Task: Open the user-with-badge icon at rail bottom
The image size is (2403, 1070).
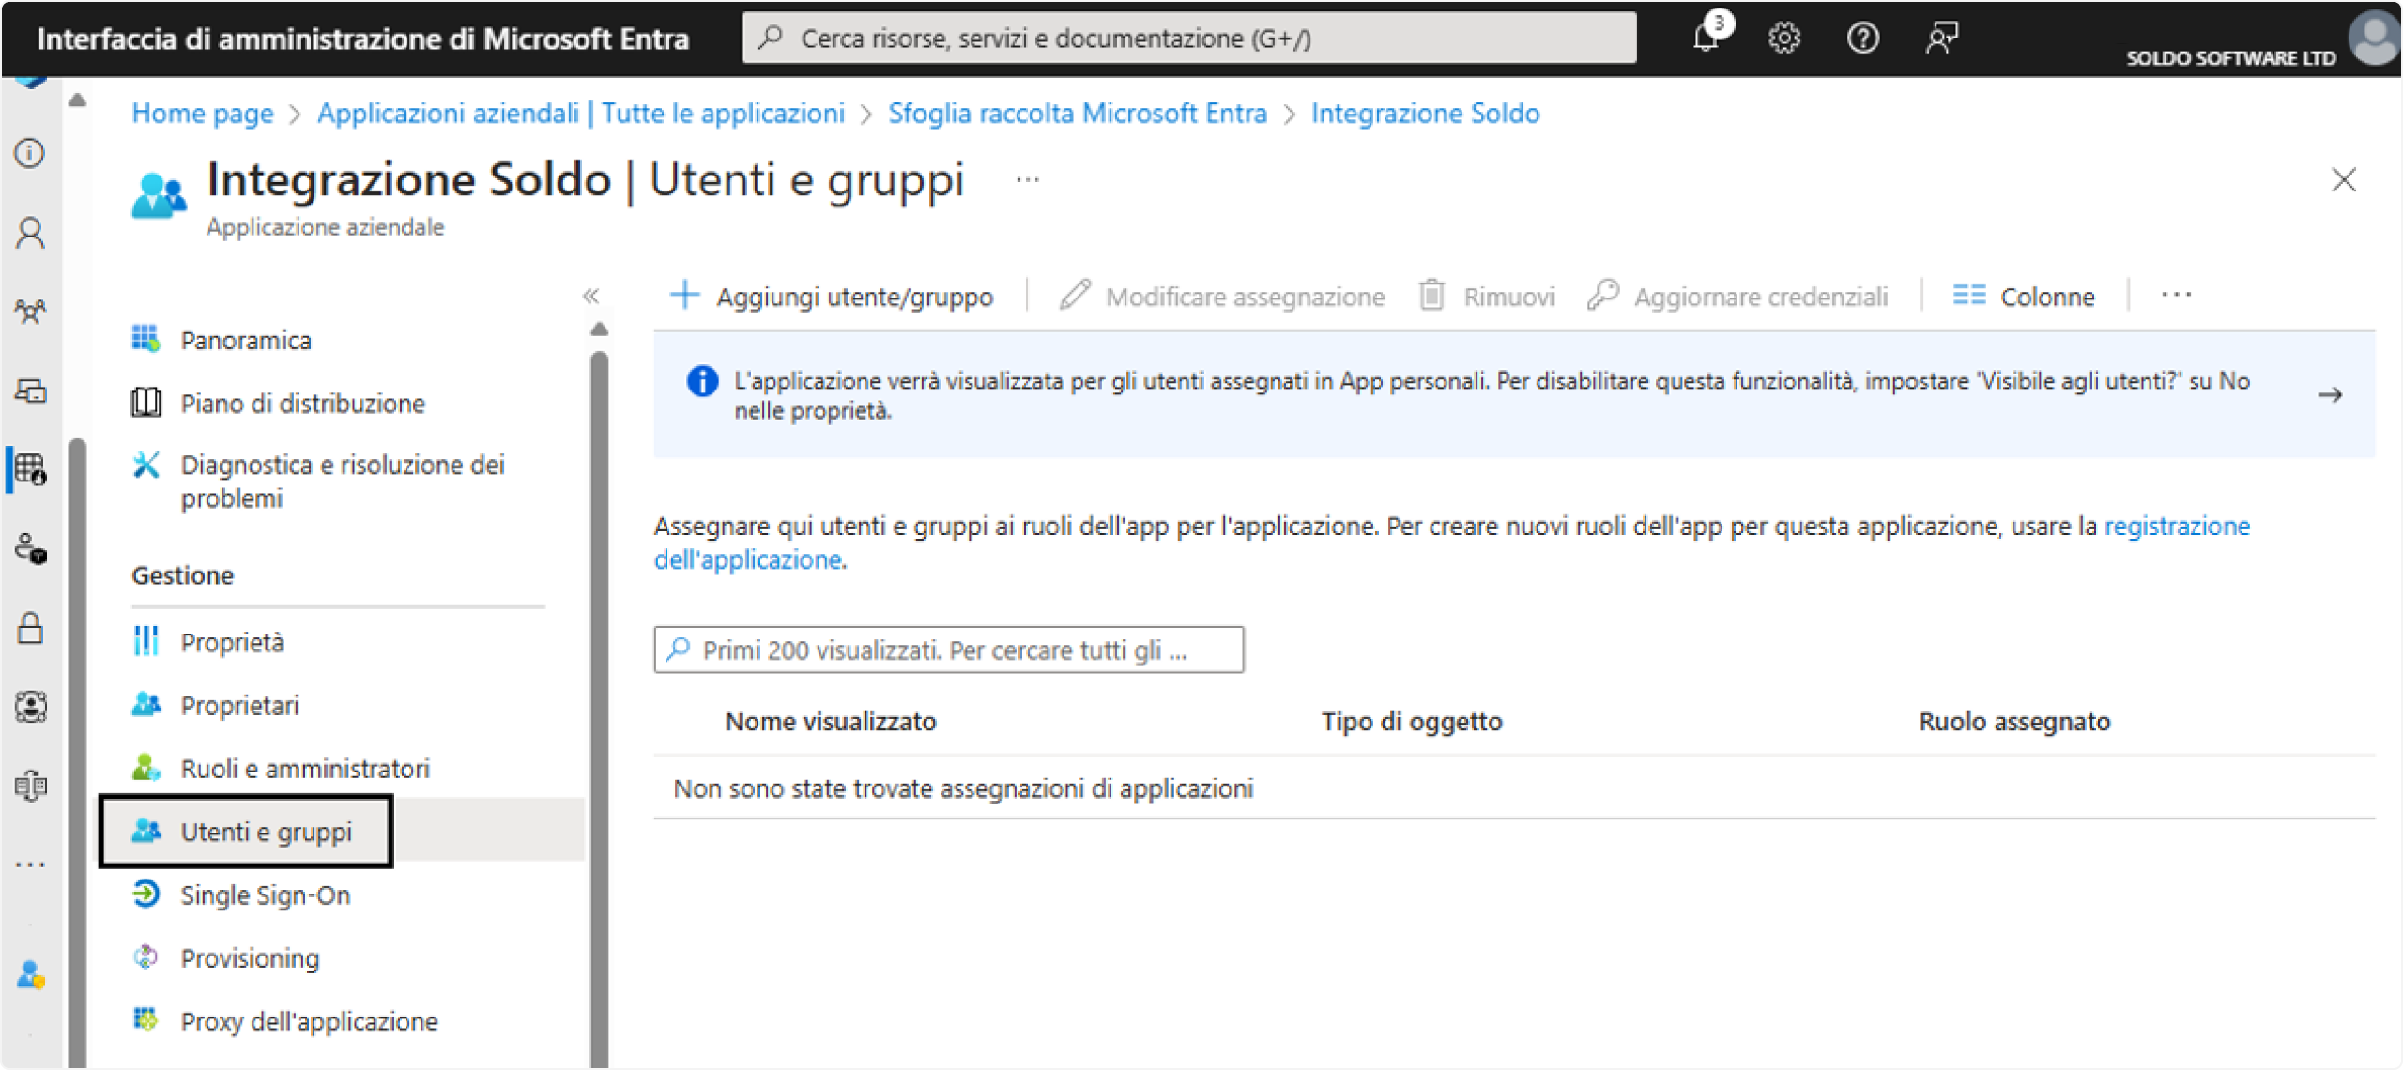Action: click(x=30, y=974)
